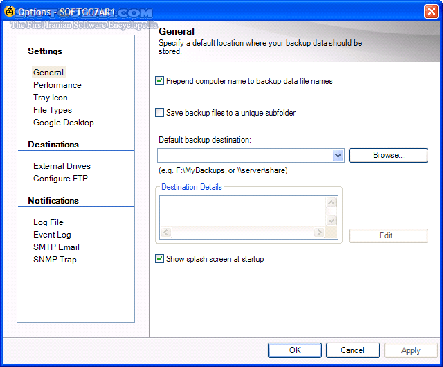Select File Types in sidebar
Viewport: 443px width, 367px height.
click(x=53, y=110)
